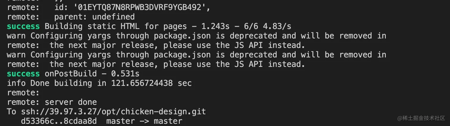Click the 'master -> master' branch text
The width and height of the screenshot is (450, 126).
pos(144,121)
